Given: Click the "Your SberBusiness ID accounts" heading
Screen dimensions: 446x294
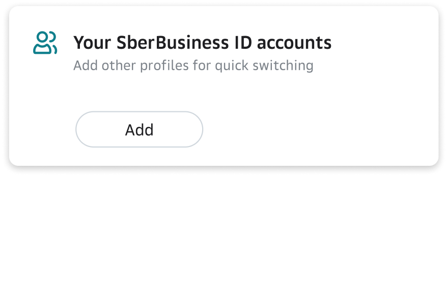Looking at the screenshot, I should pos(202,43).
